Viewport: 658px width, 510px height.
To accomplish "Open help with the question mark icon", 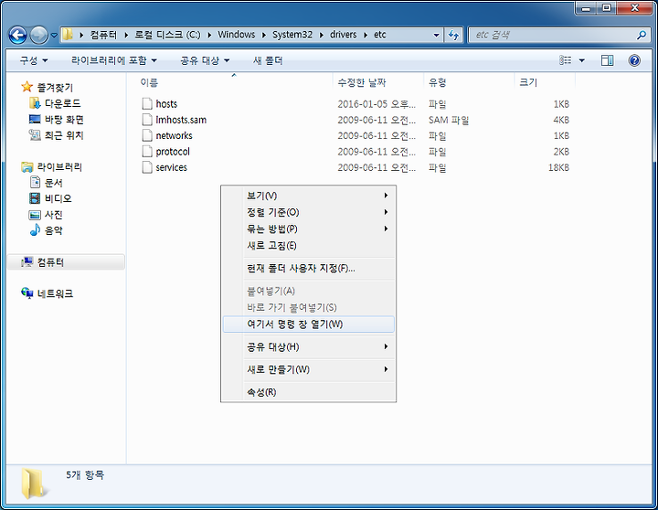I will coord(634,60).
